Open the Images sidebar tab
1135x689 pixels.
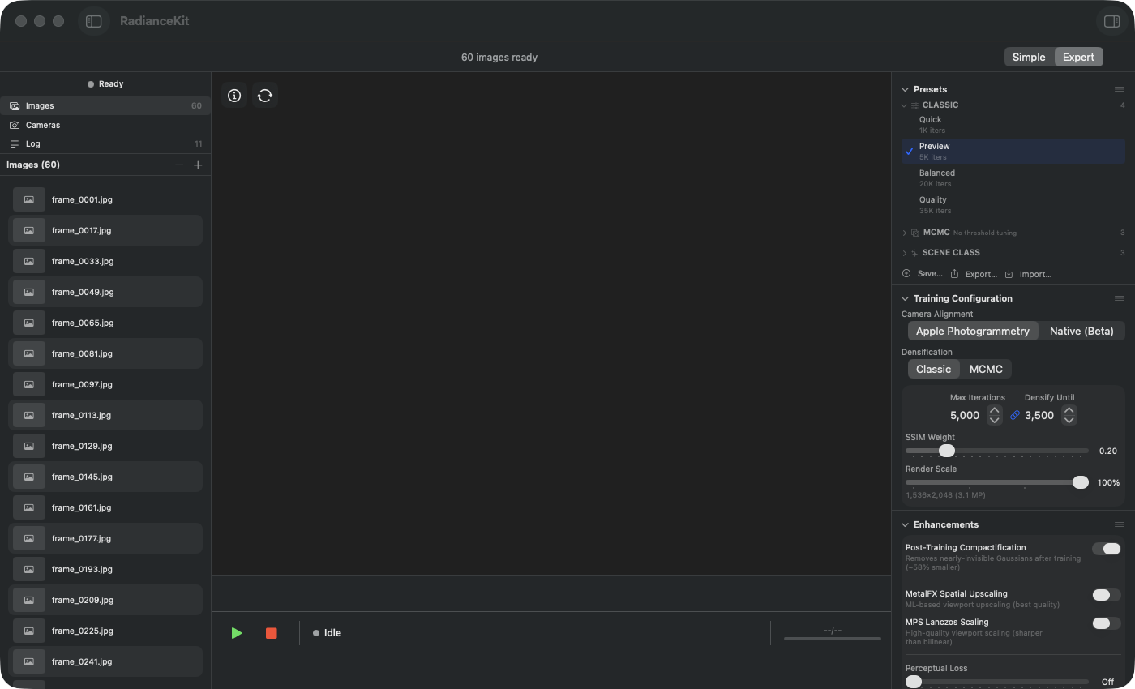pos(105,105)
